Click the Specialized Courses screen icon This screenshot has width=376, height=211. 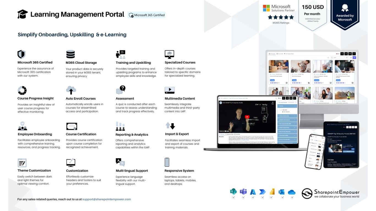(x=169, y=54)
